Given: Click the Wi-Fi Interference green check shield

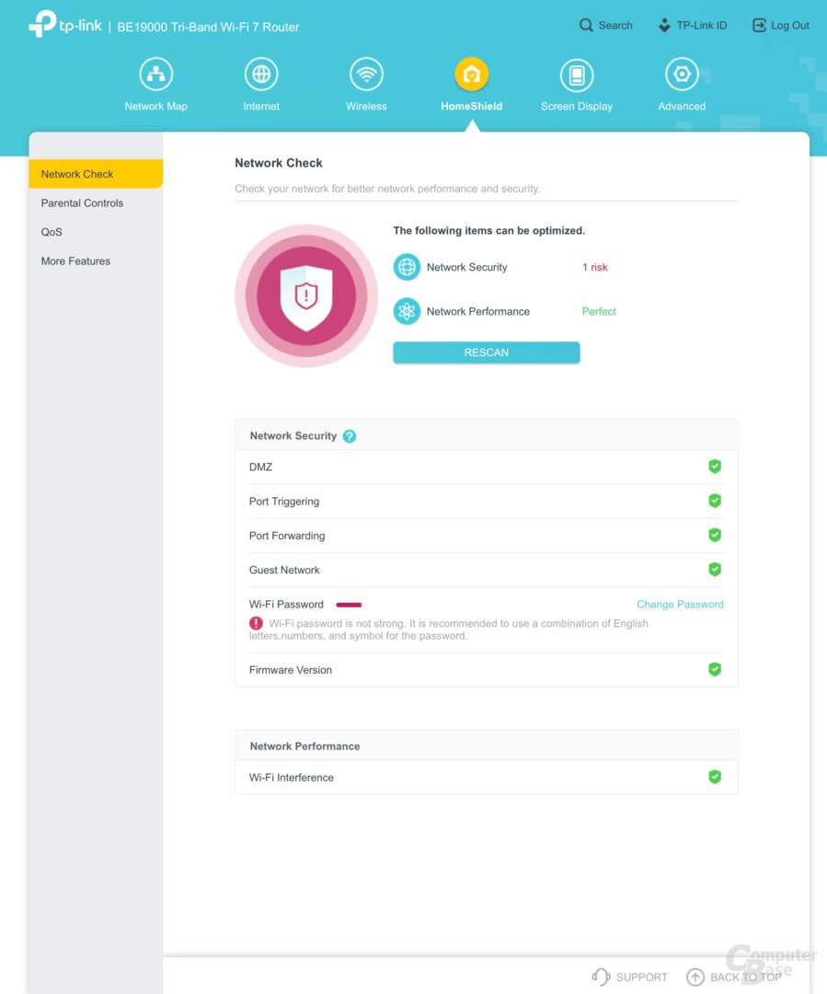Looking at the screenshot, I should pos(715,777).
